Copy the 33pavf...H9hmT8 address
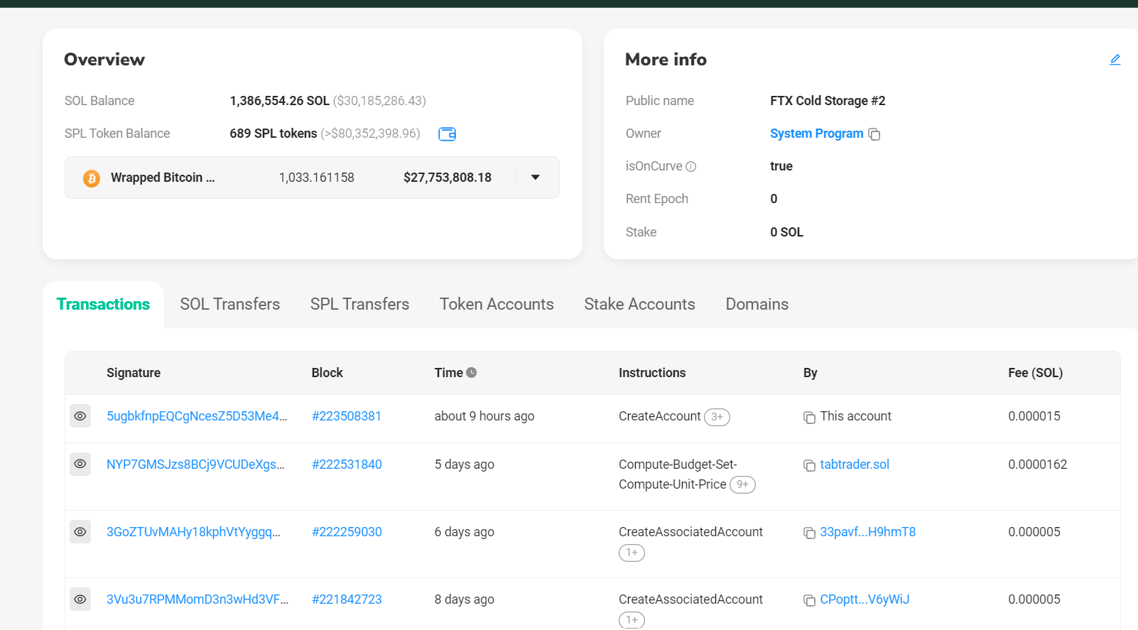Viewport: 1138px width, 630px height. 809,533
